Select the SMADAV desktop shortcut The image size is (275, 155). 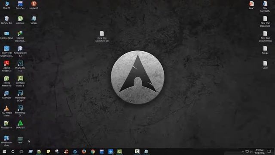[20, 124]
